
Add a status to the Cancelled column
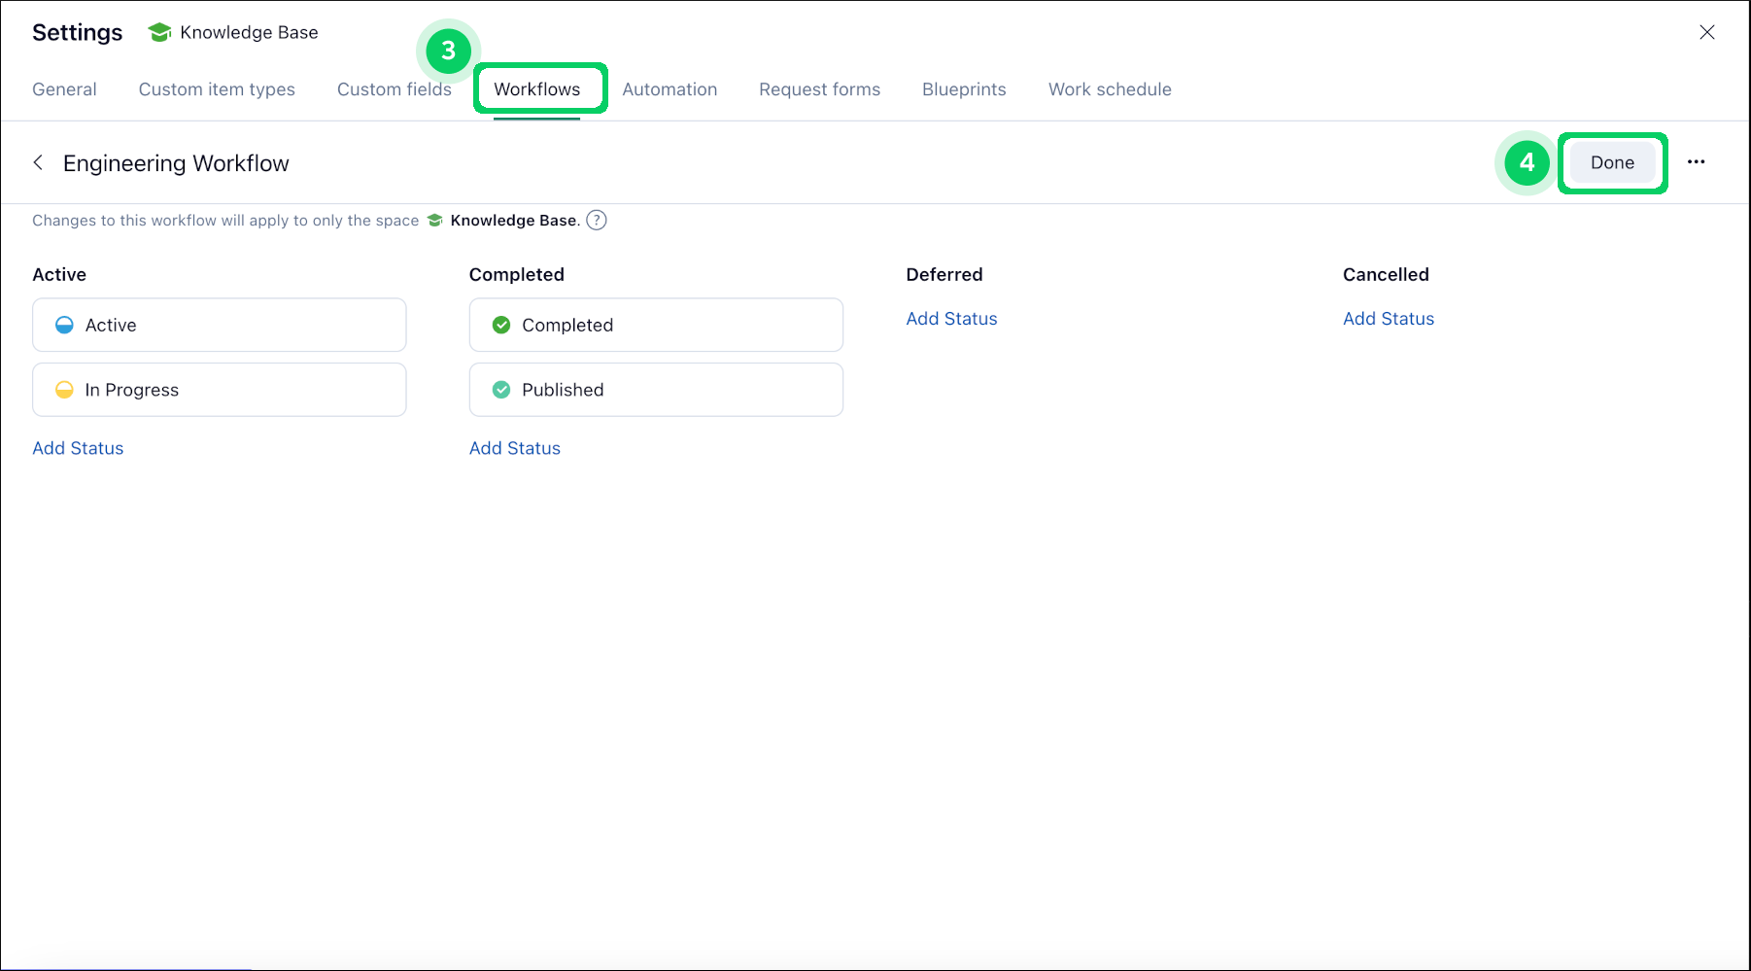[1389, 318]
